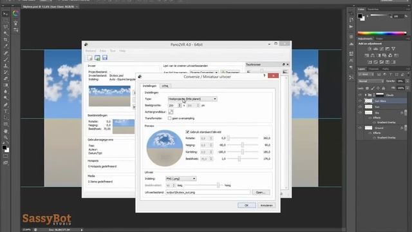This screenshot has width=412, height=232.
Task: Expand the Clouds layer group
Action: pos(366,95)
